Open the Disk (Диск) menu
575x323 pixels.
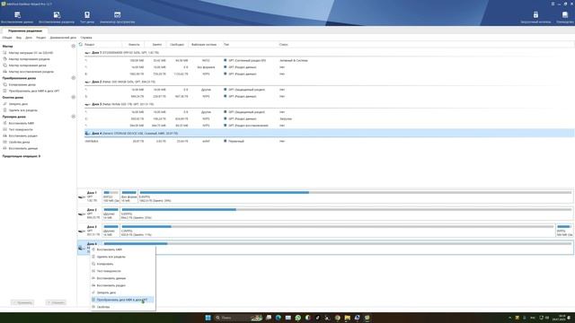coord(29,38)
